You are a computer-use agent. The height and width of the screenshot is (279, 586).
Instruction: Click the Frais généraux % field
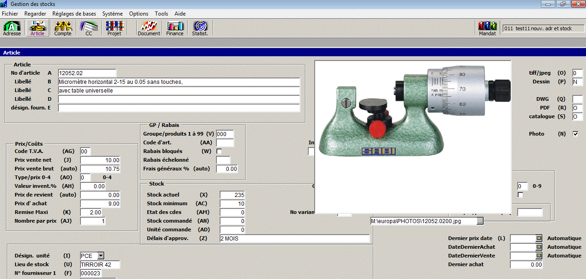(x=227, y=169)
